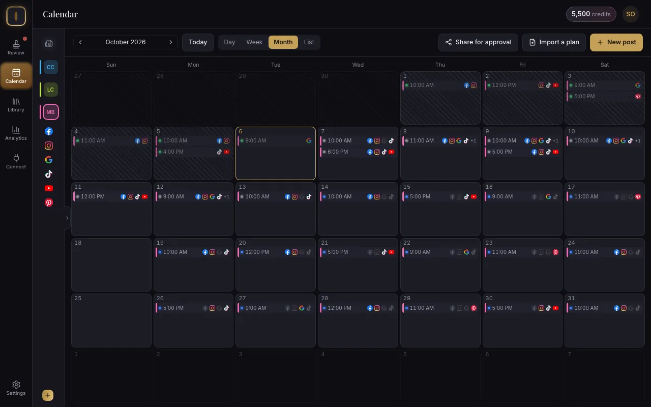Image resolution: width=651 pixels, height=407 pixels.
Task: Switch to Month view
Action: coord(283,42)
